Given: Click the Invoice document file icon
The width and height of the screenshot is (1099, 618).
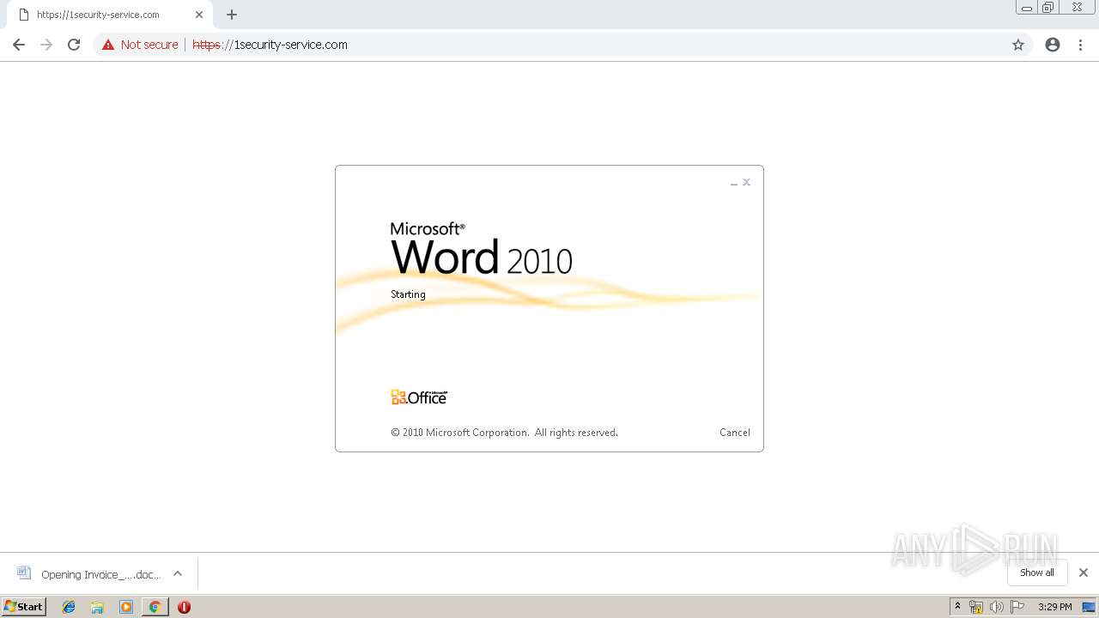Looking at the screenshot, I should 24,573.
